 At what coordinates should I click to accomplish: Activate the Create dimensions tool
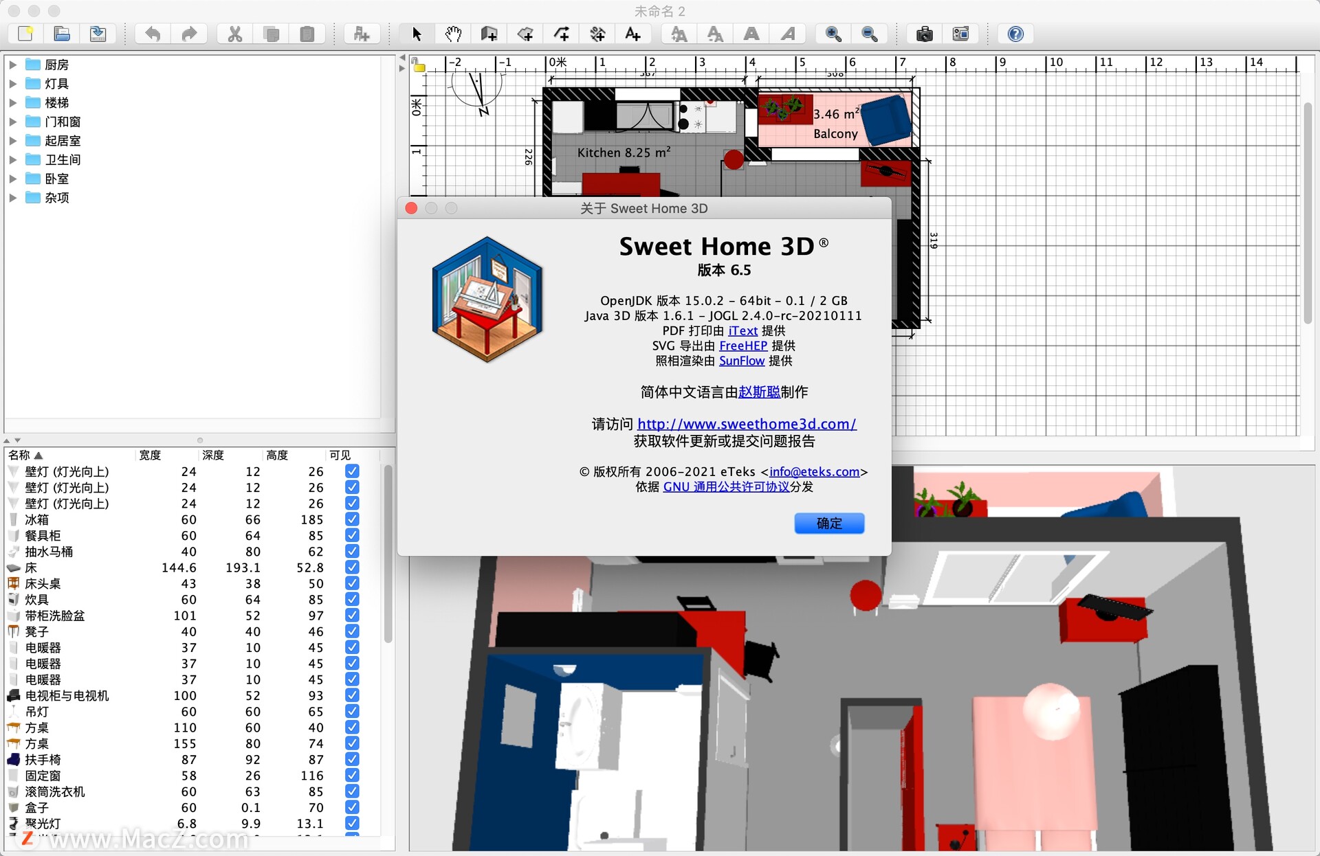pos(597,34)
